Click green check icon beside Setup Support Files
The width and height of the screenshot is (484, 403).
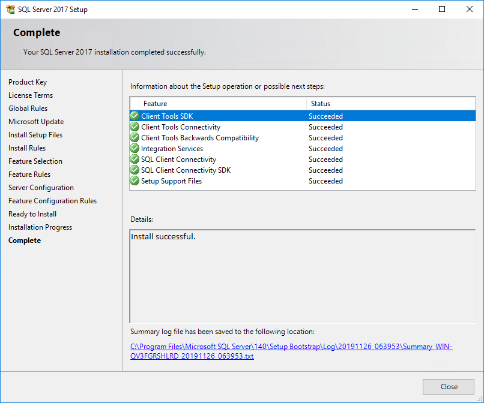point(135,181)
